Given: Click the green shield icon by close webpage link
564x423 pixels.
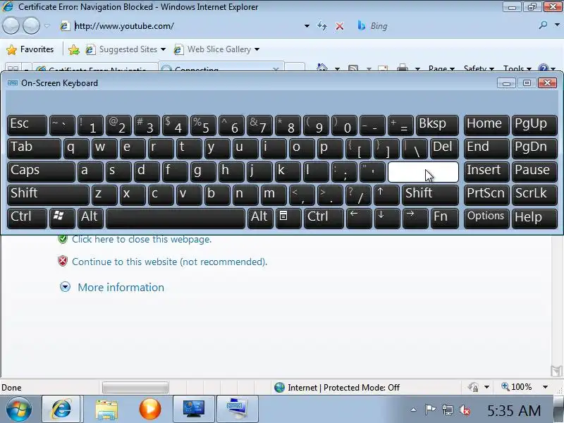Looking at the screenshot, I should point(63,239).
